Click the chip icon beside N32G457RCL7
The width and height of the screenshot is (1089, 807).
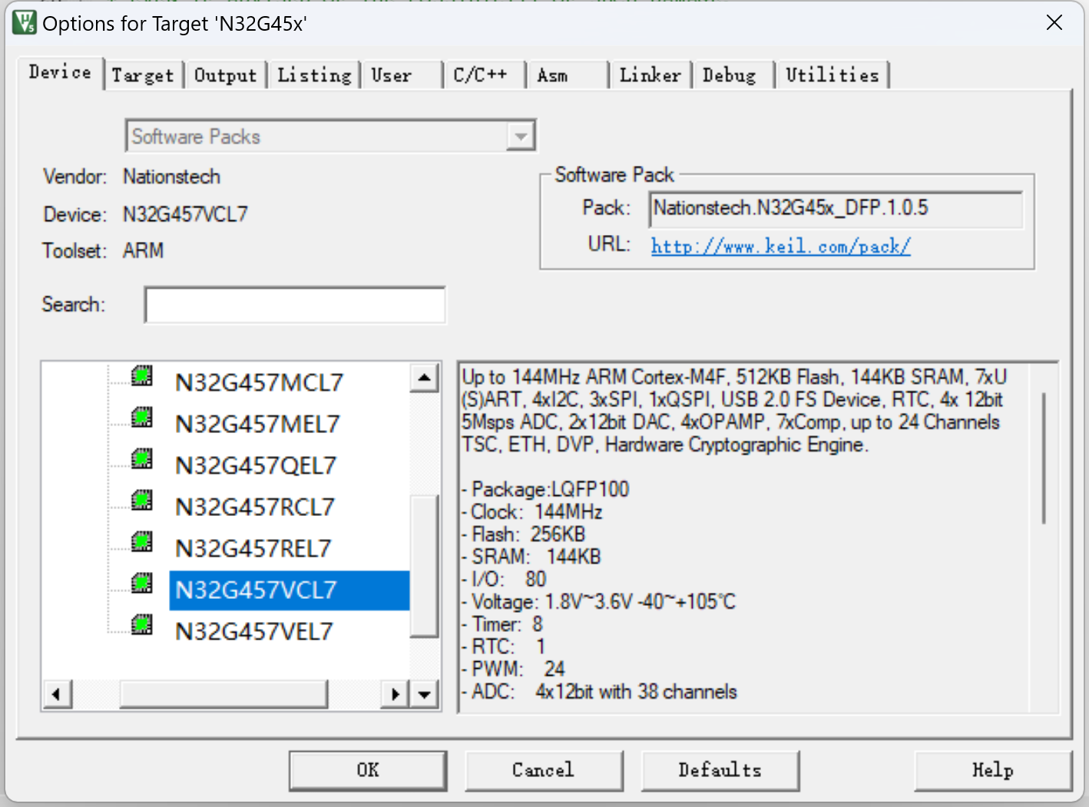(x=142, y=501)
